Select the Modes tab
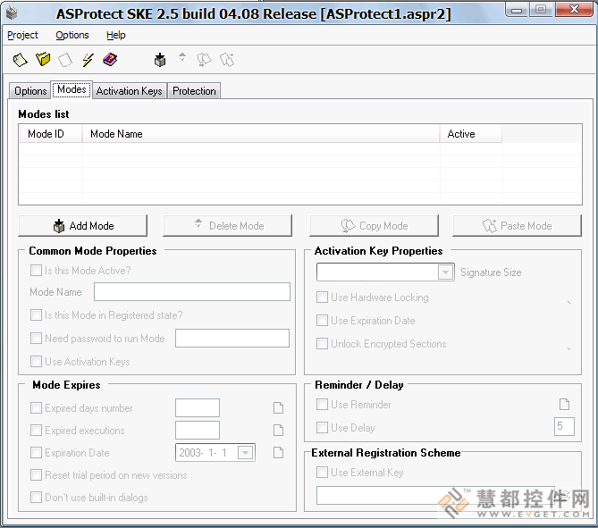Viewport: 598px width, 528px height. pos(72,89)
